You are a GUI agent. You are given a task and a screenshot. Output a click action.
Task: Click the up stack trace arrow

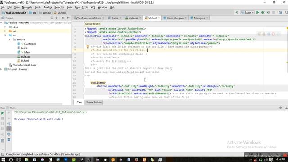9,113
